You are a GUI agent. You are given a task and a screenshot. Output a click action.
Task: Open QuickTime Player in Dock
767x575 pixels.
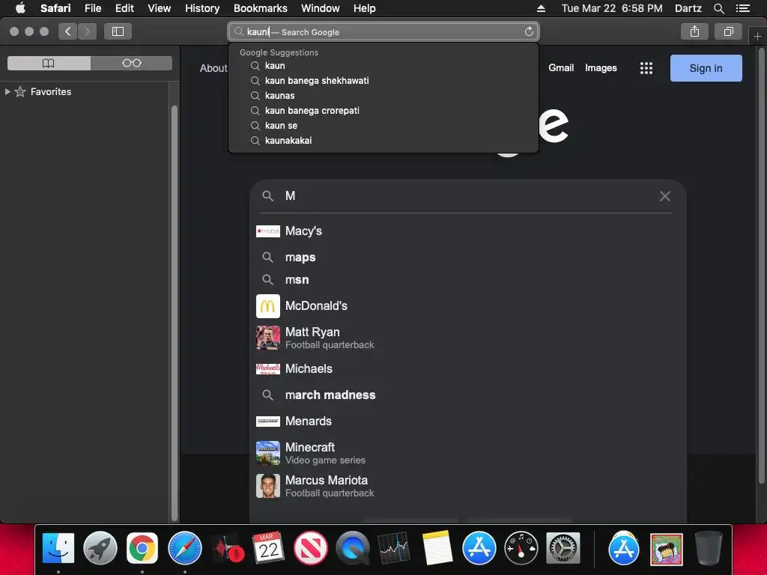(353, 548)
